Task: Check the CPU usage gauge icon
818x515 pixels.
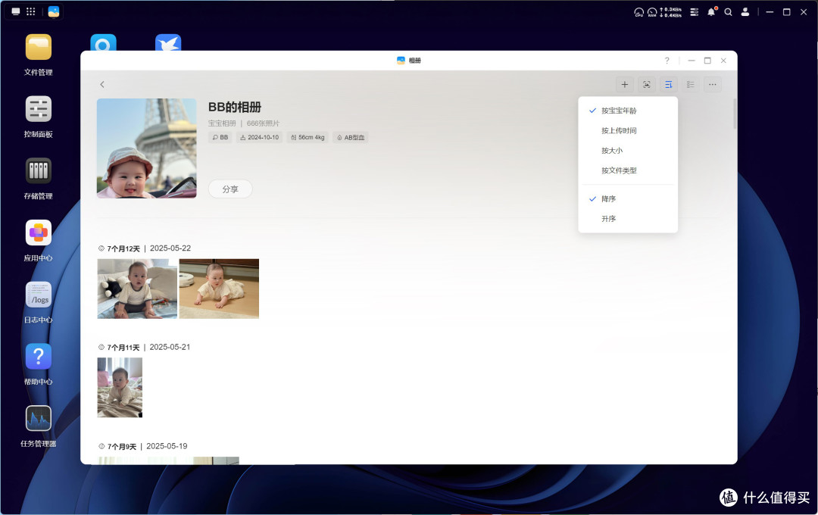Action: click(639, 12)
